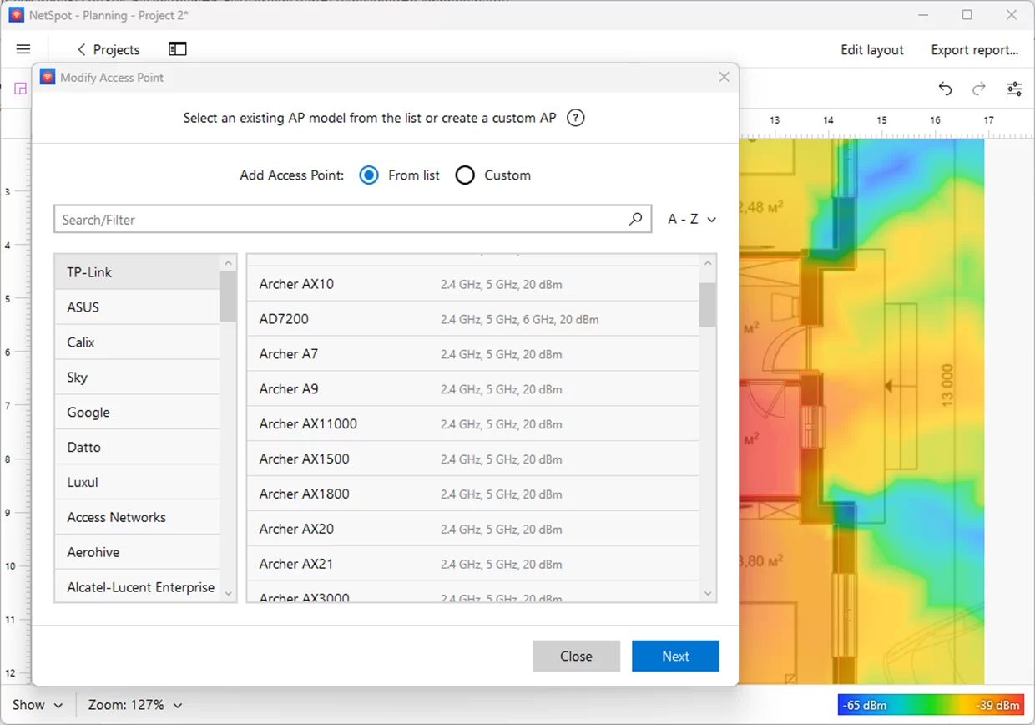Select the From list radio button
The image size is (1035, 725).
coord(368,175)
